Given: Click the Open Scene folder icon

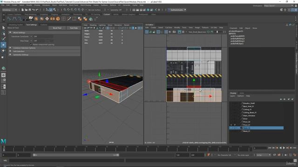Looking at the screenshot, I should pos(26,10).
